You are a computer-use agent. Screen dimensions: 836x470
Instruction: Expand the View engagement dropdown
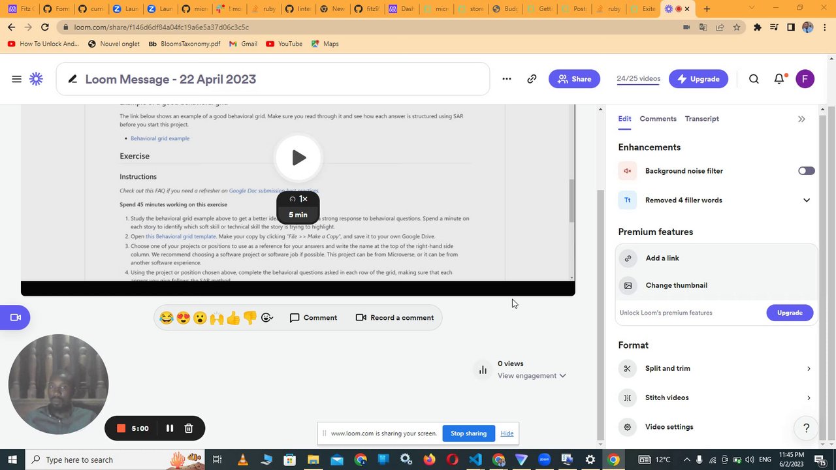532,375
